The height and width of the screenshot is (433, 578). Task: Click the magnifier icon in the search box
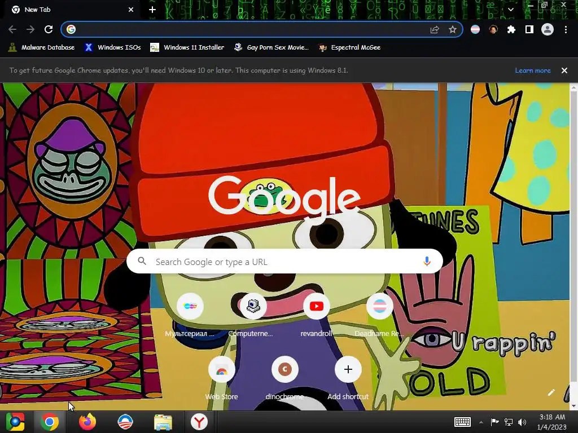pyautogui.click(x=142, y=261)
